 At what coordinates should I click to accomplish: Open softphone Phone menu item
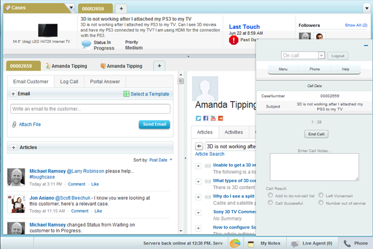[x=314, y=69]
